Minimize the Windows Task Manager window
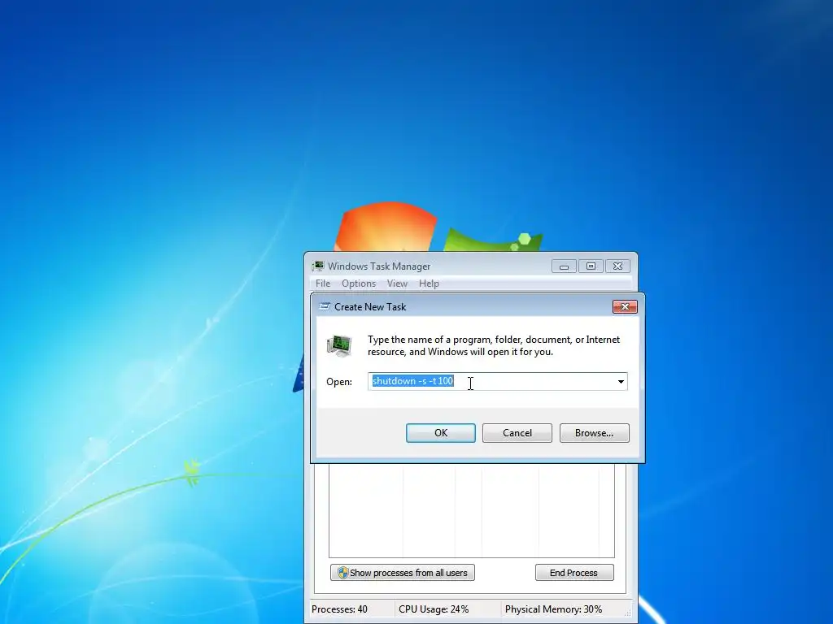 [564, 266]
